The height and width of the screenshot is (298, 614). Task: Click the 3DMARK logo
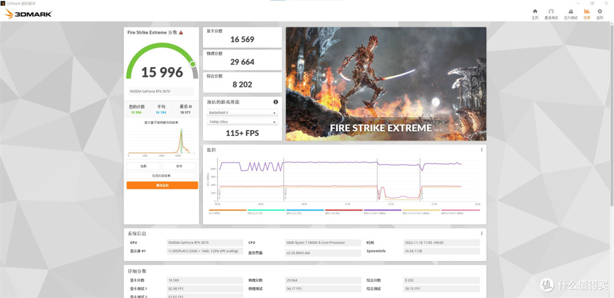tap(28, 14)
